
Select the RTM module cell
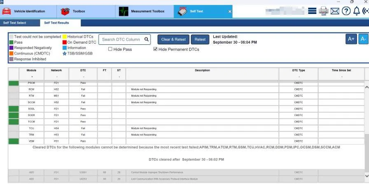(31, 96)
